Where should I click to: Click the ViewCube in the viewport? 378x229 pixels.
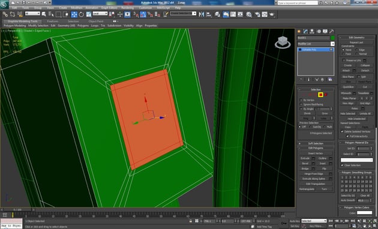[283, 42]
